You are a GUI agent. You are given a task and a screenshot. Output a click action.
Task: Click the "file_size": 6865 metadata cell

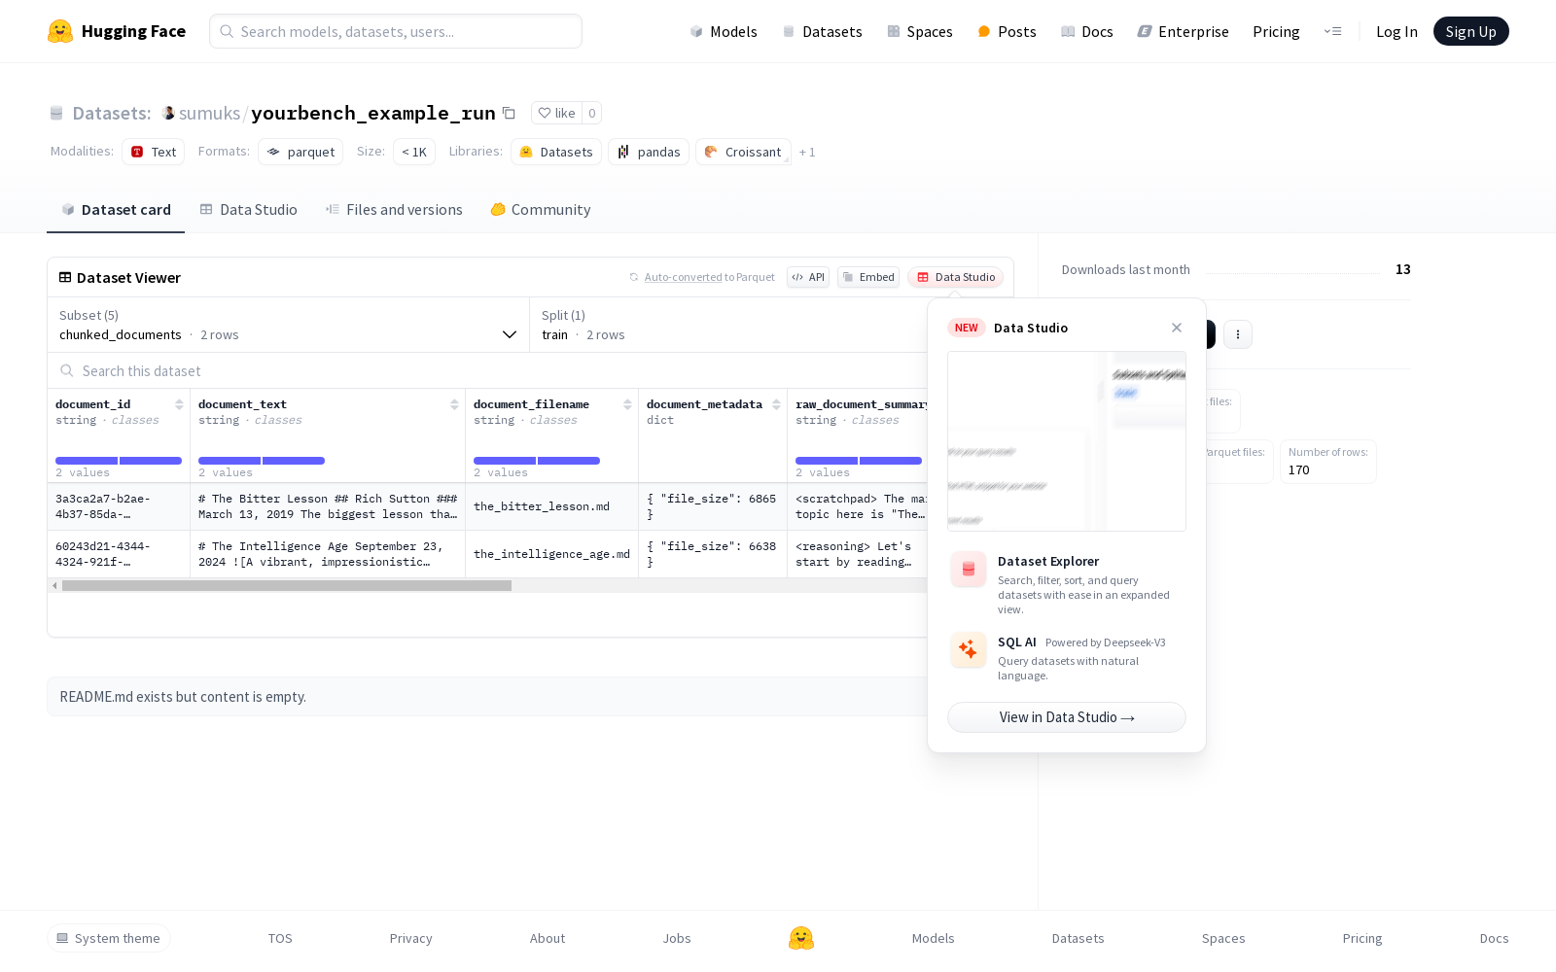(x=713, y=506)
